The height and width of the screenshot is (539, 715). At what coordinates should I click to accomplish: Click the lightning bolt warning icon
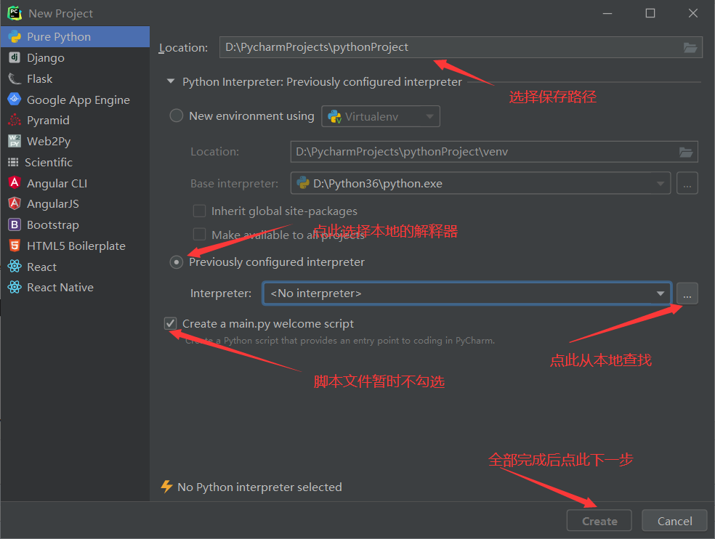[166, 487]
